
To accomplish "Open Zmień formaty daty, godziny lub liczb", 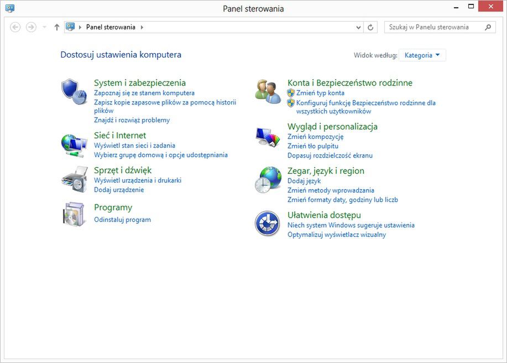I will click(342, 200).
